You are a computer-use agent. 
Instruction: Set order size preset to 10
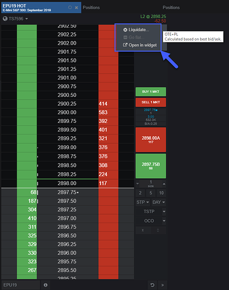161,193
